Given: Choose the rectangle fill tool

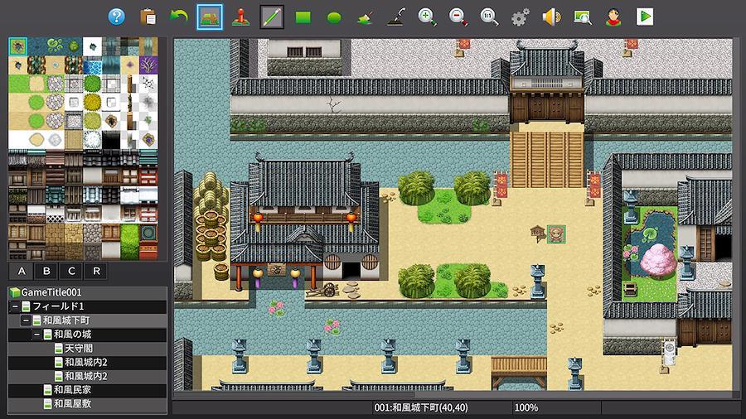Looking at the screenshot, I should (303, 17).
